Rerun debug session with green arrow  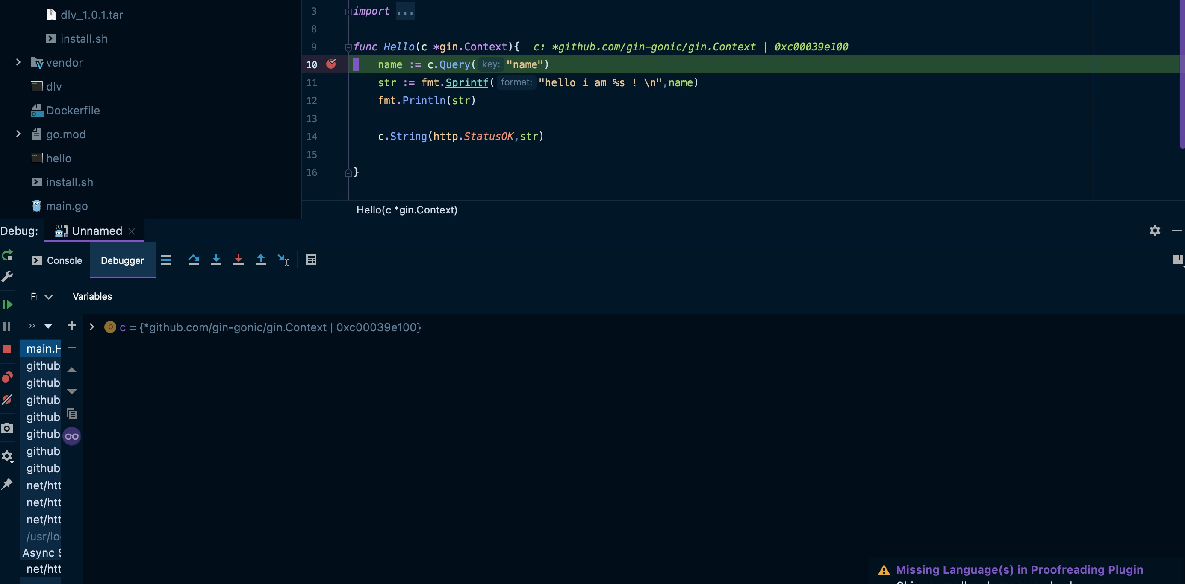coord(7,255)
